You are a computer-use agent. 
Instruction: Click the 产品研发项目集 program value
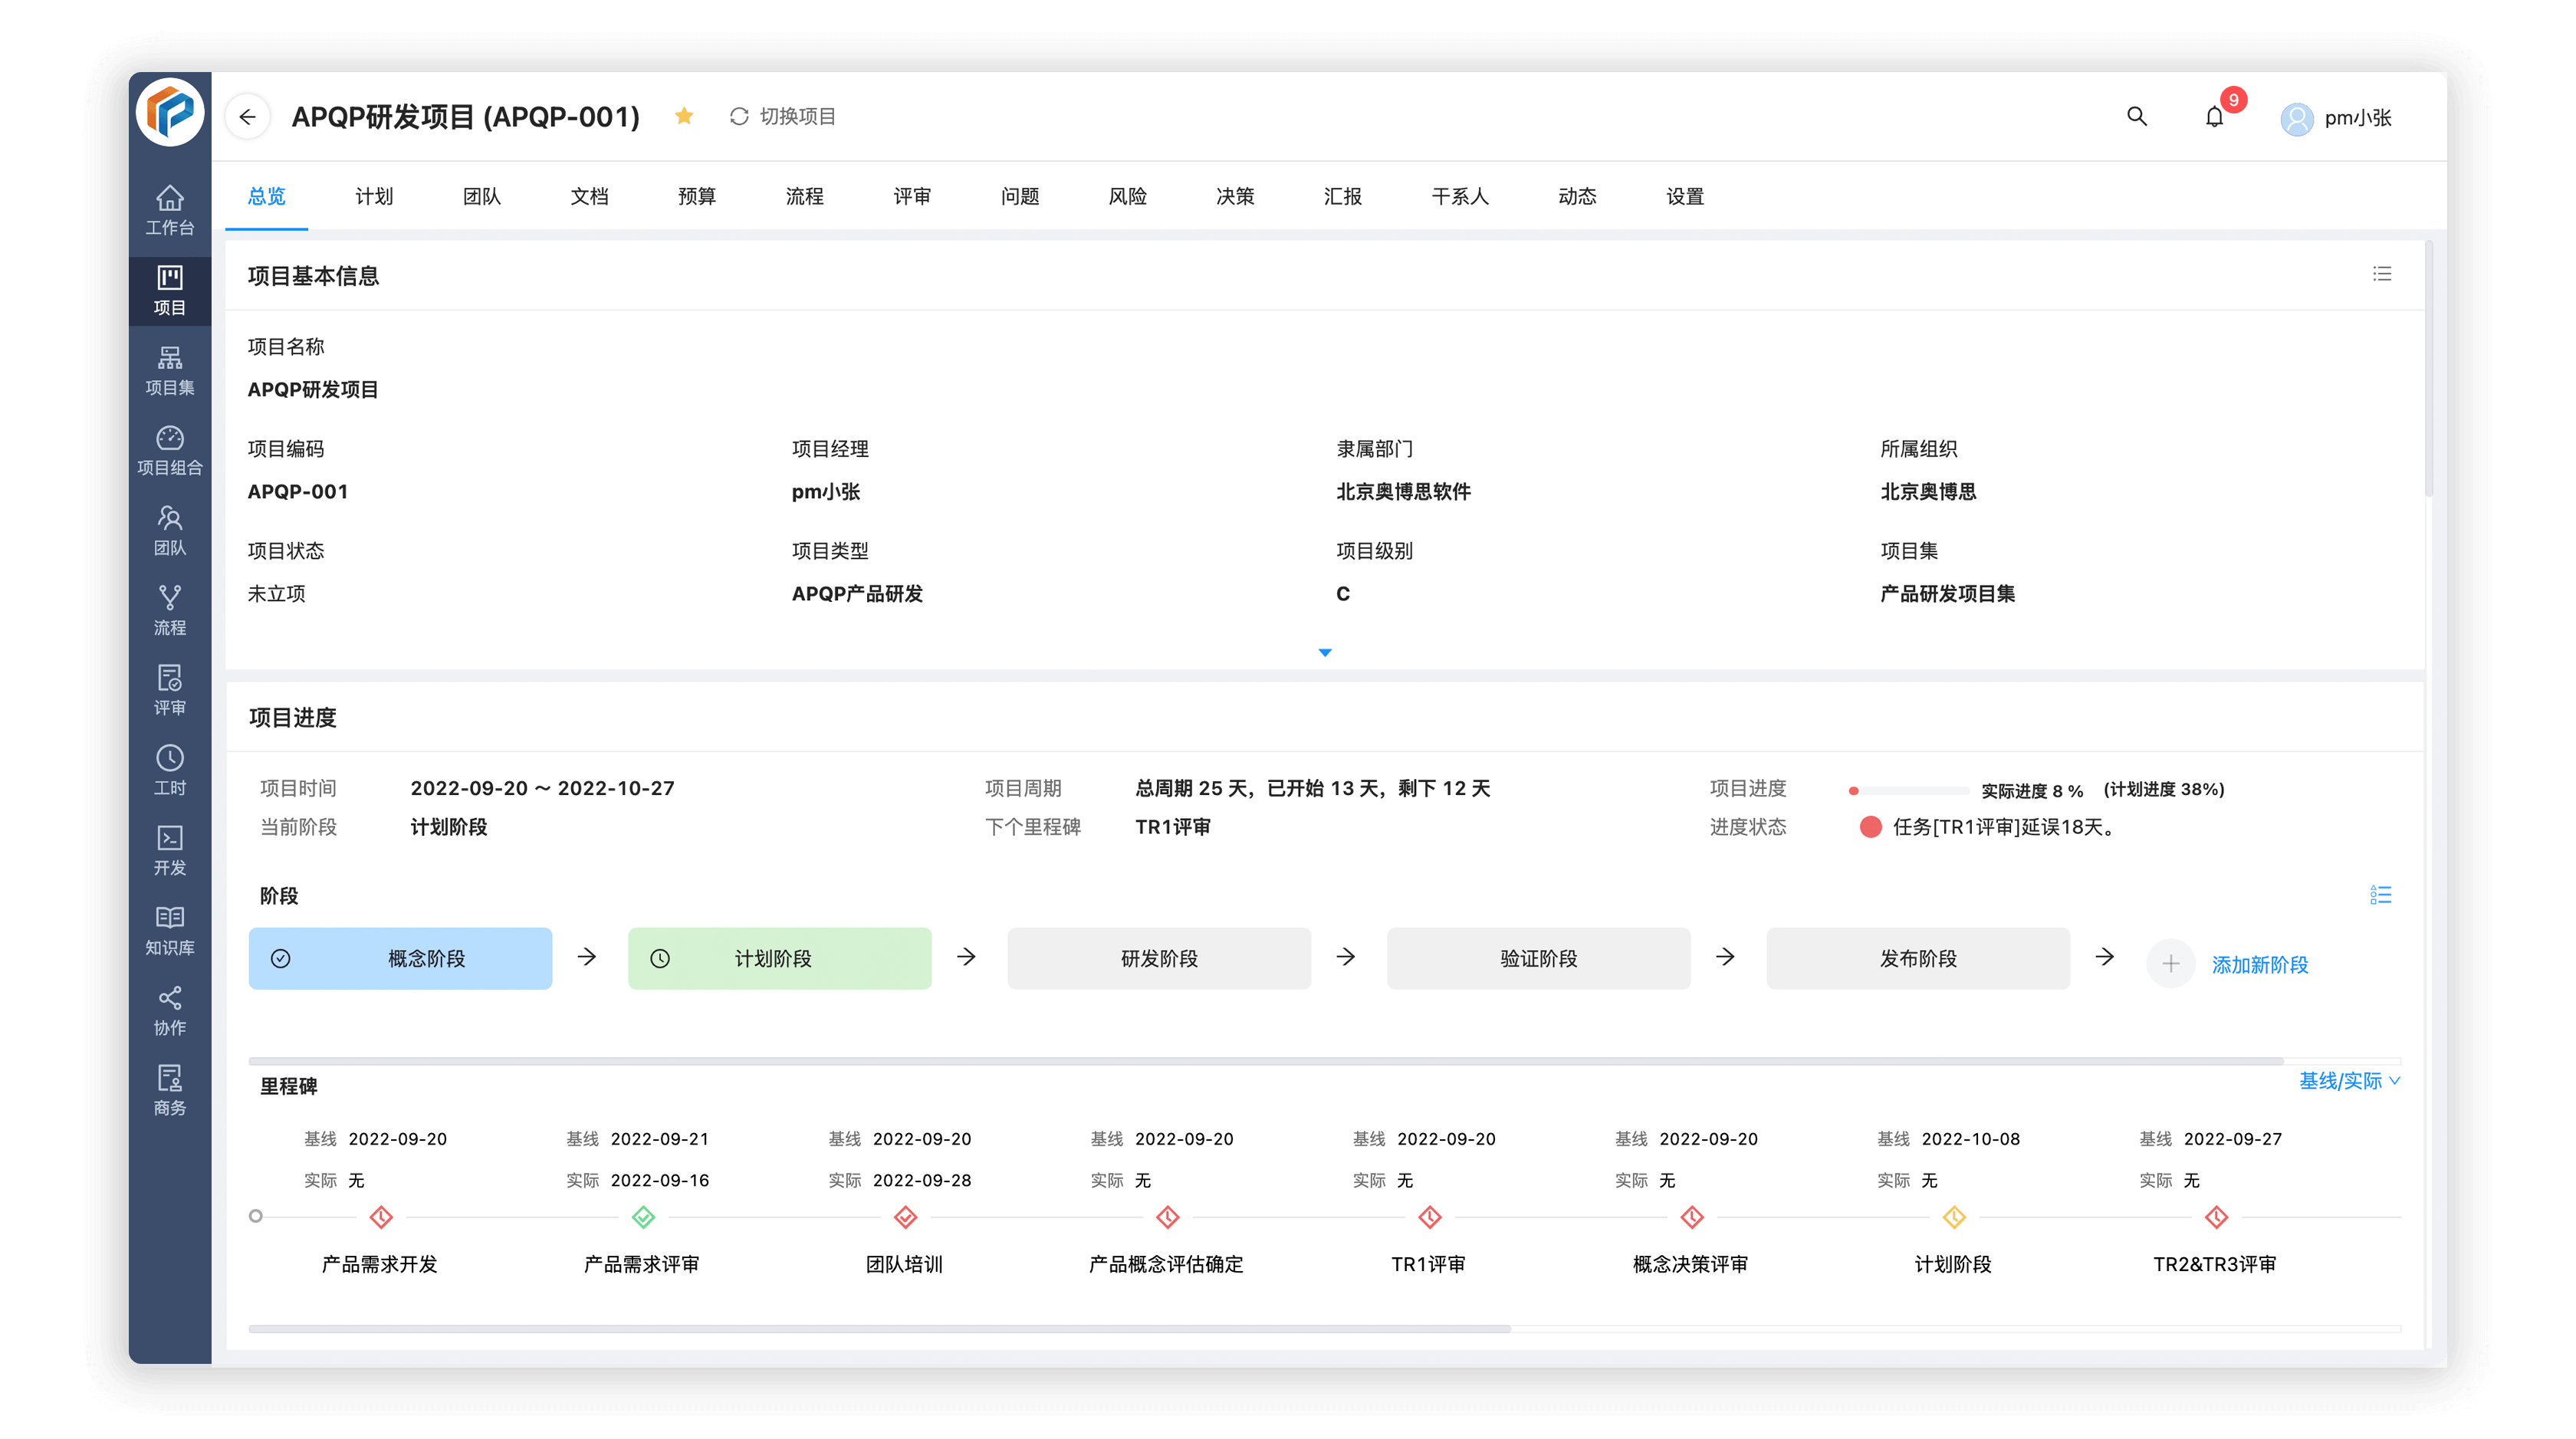tap(1947, 594)
